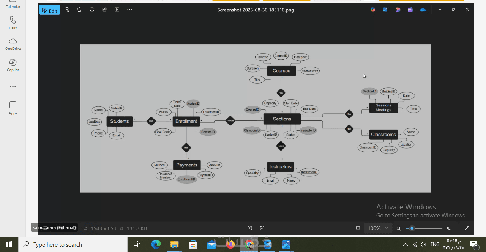The image size is (486, 252).
Task: Open the Windows Start menu
Action: click(x=9, y=244)
